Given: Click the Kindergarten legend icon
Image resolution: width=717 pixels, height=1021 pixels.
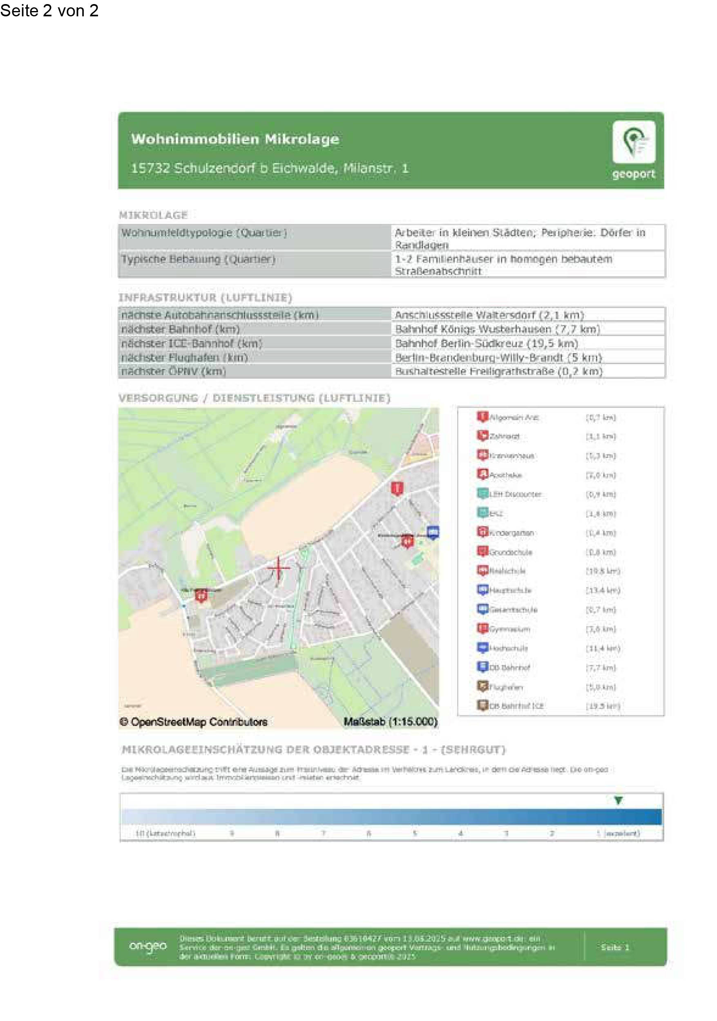Looking at the screenshot, I should click(x=482, y=532).
